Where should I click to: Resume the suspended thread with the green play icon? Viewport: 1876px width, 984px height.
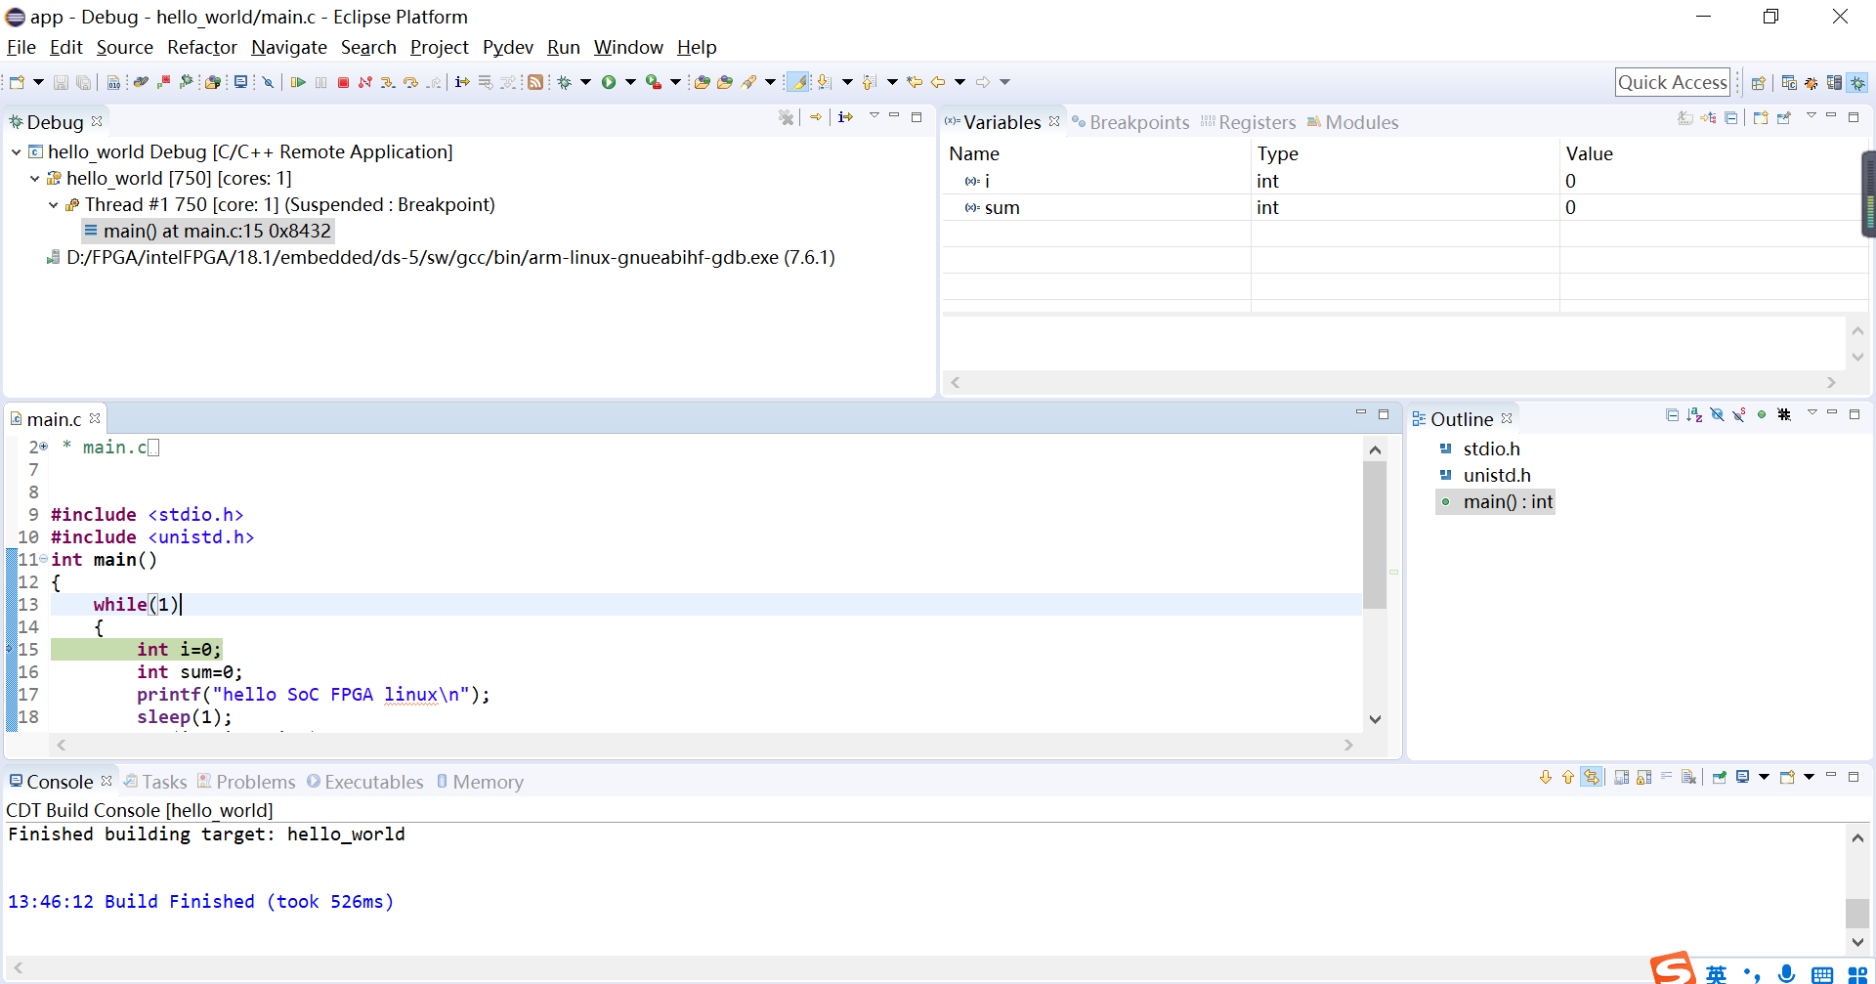(x=298, y=82)
